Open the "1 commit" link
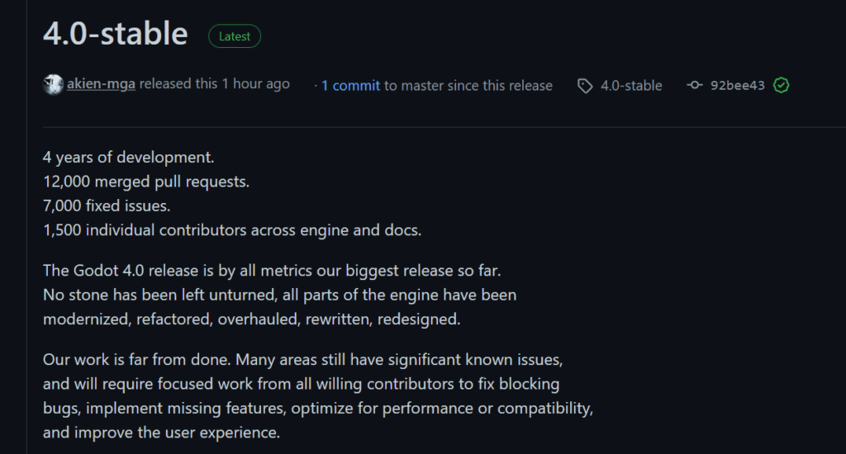846x454 pixels. (350, 85)
